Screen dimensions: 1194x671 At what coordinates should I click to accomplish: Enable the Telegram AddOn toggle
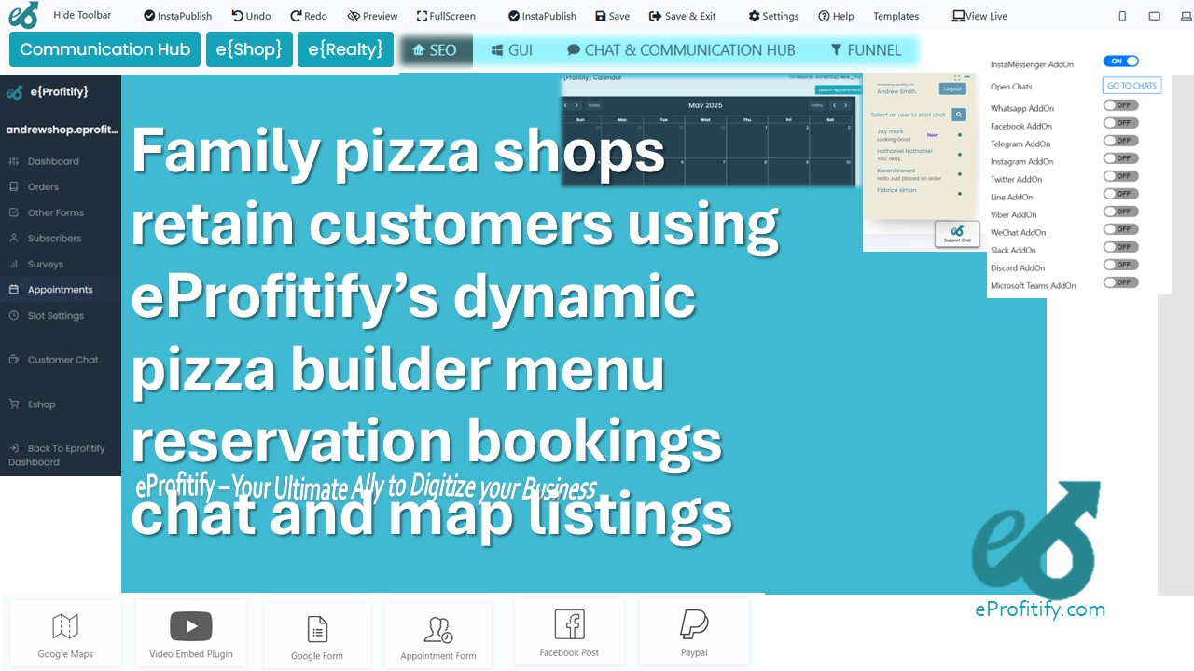tap(1120, 141)
